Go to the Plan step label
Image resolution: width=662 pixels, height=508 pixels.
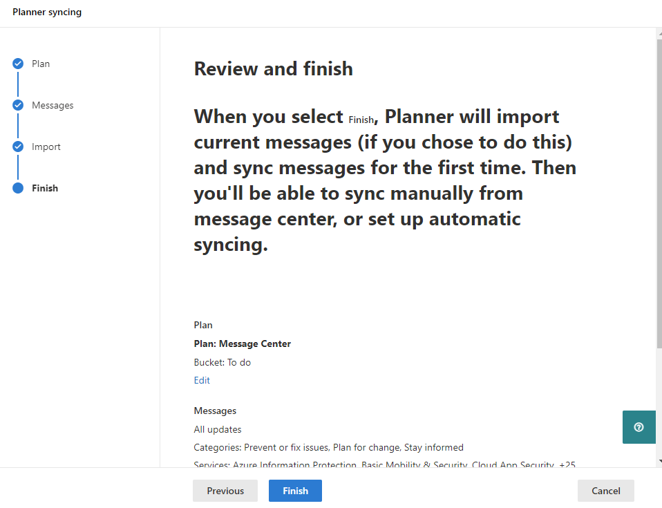click(41, 64)
